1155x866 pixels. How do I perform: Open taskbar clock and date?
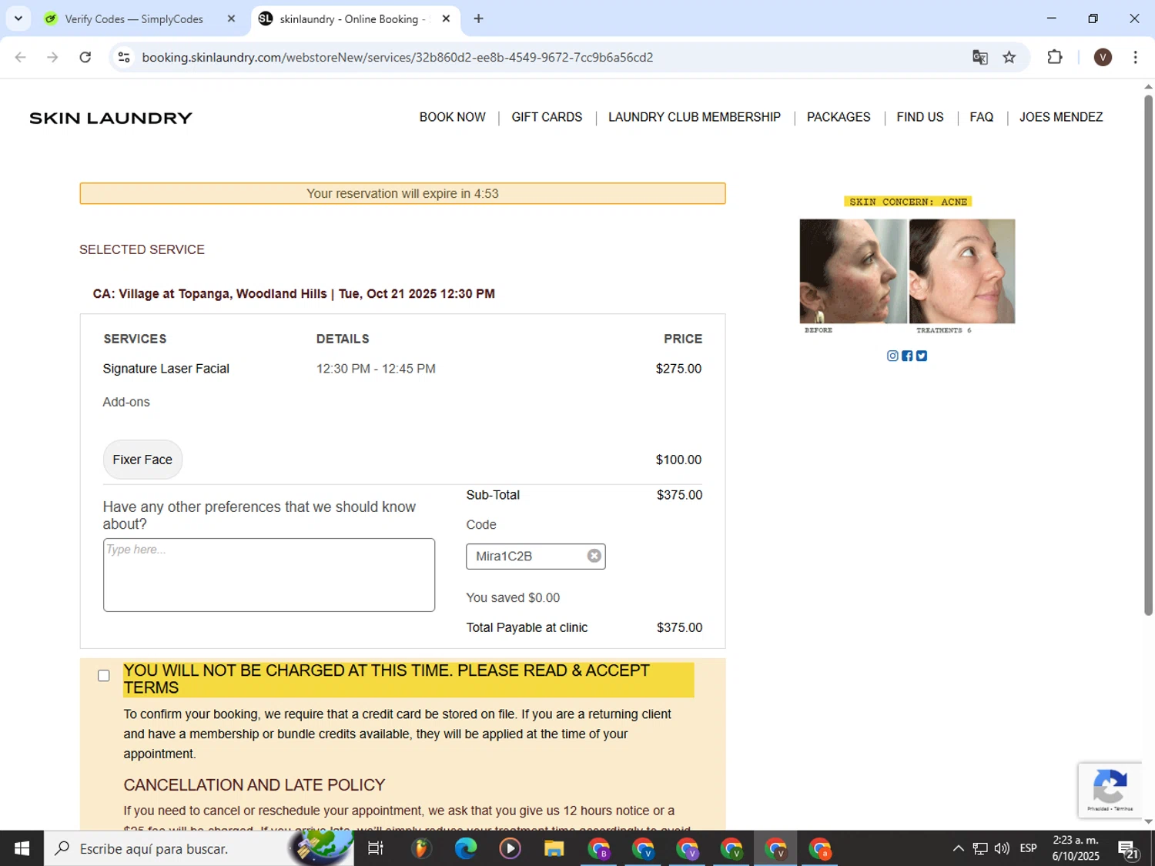pos(1076,848)
